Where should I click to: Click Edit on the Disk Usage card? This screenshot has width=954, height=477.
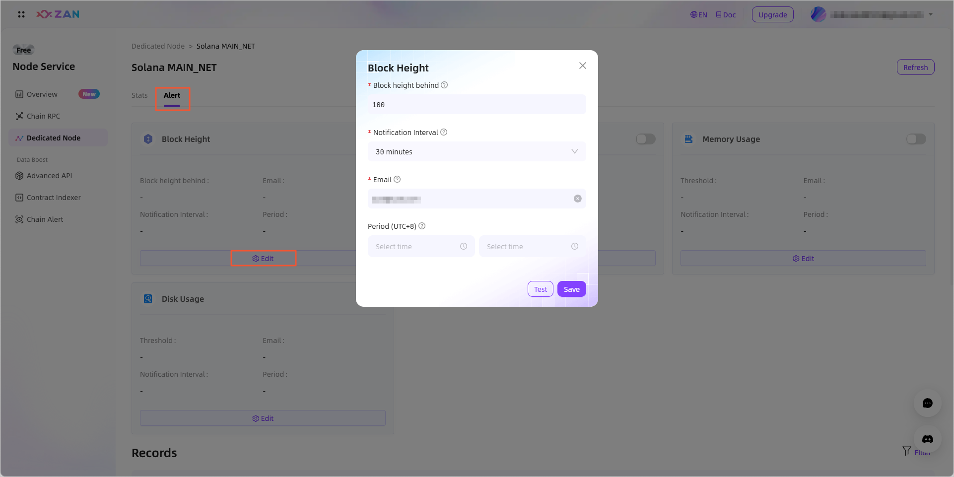(x=263, y=418)
